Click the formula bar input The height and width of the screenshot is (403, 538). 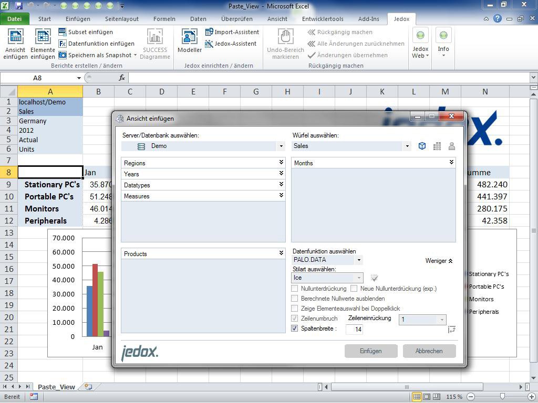coord(330,78)
